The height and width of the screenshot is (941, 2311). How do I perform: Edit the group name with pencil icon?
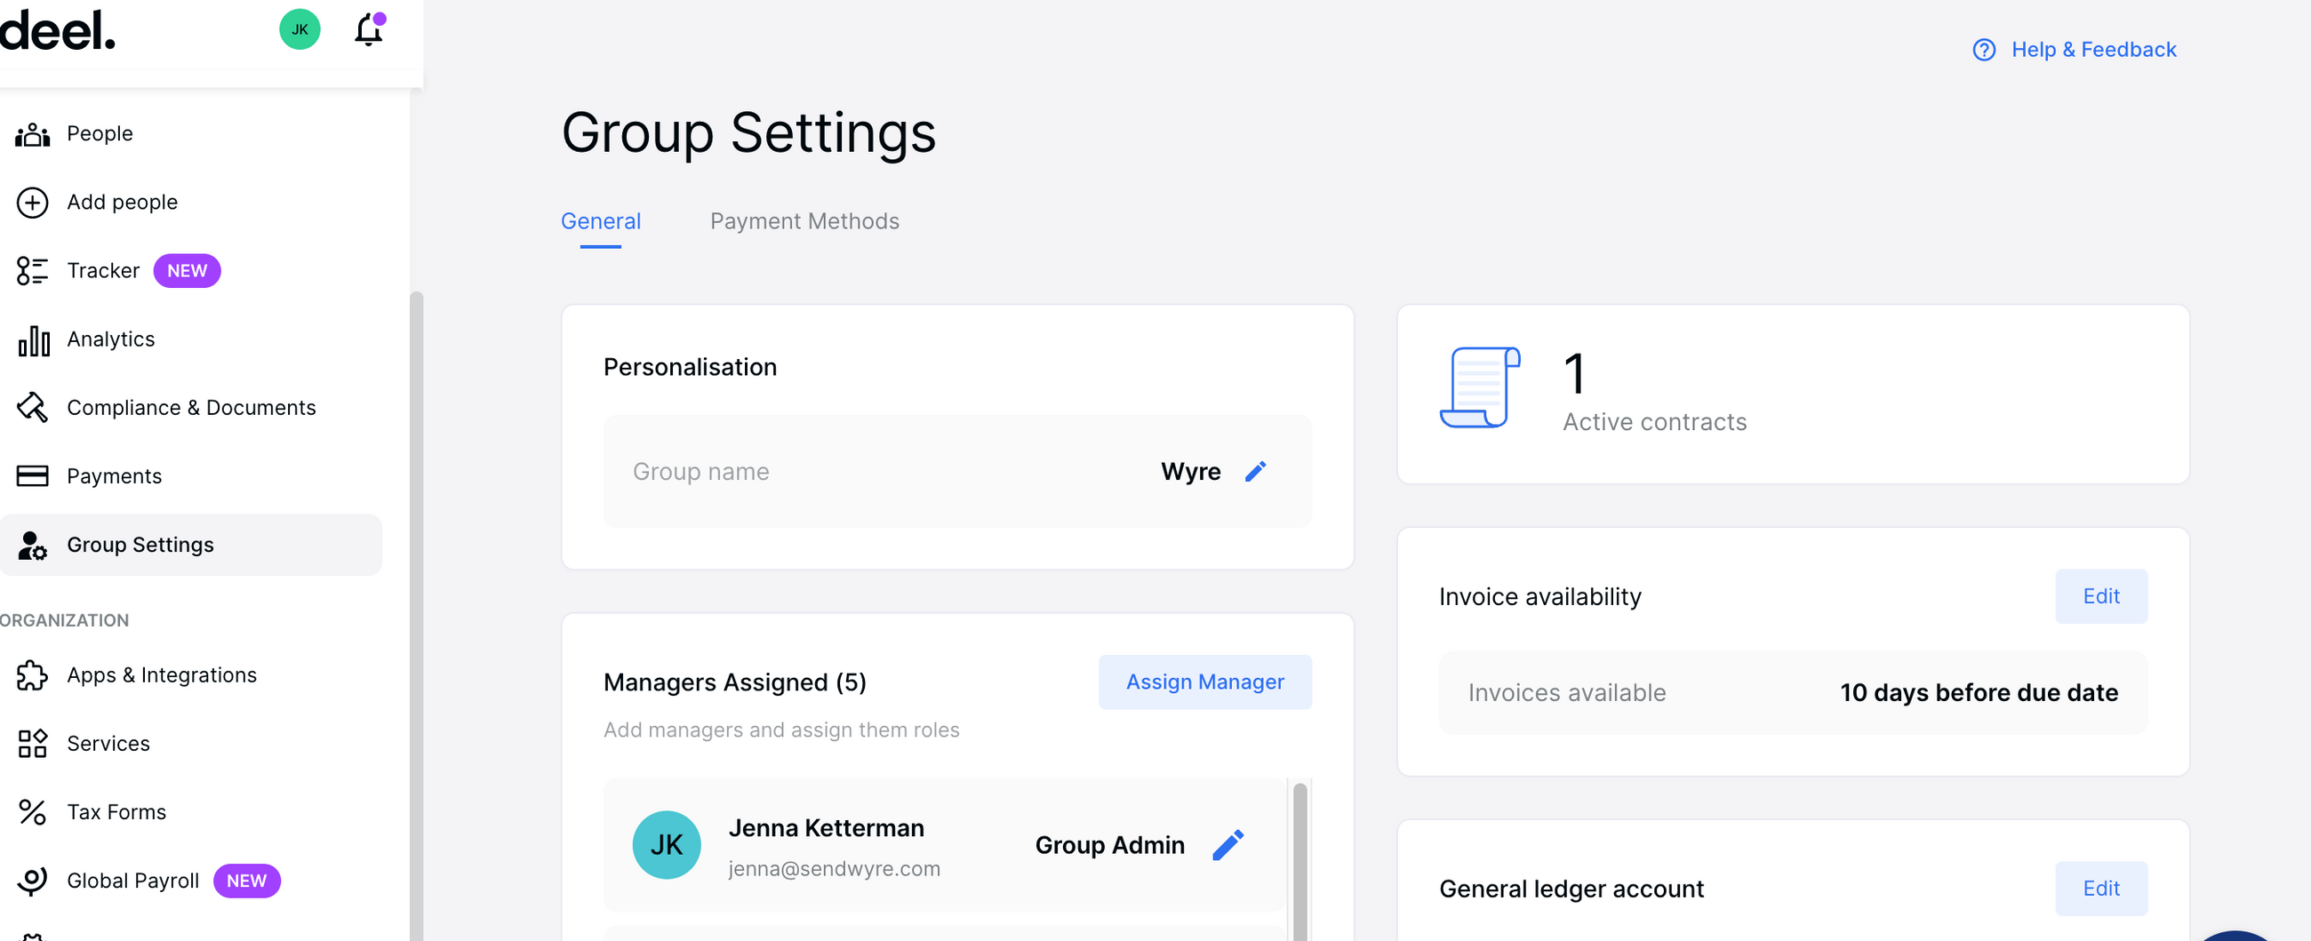click(1255, 471)
